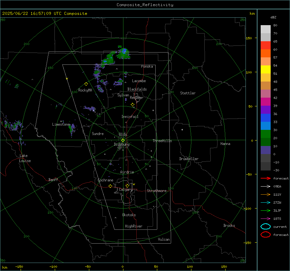This screenshot has width=290, height=271.
Task: Click the orange 111V arrow legend icon
Action: [266, 194]
